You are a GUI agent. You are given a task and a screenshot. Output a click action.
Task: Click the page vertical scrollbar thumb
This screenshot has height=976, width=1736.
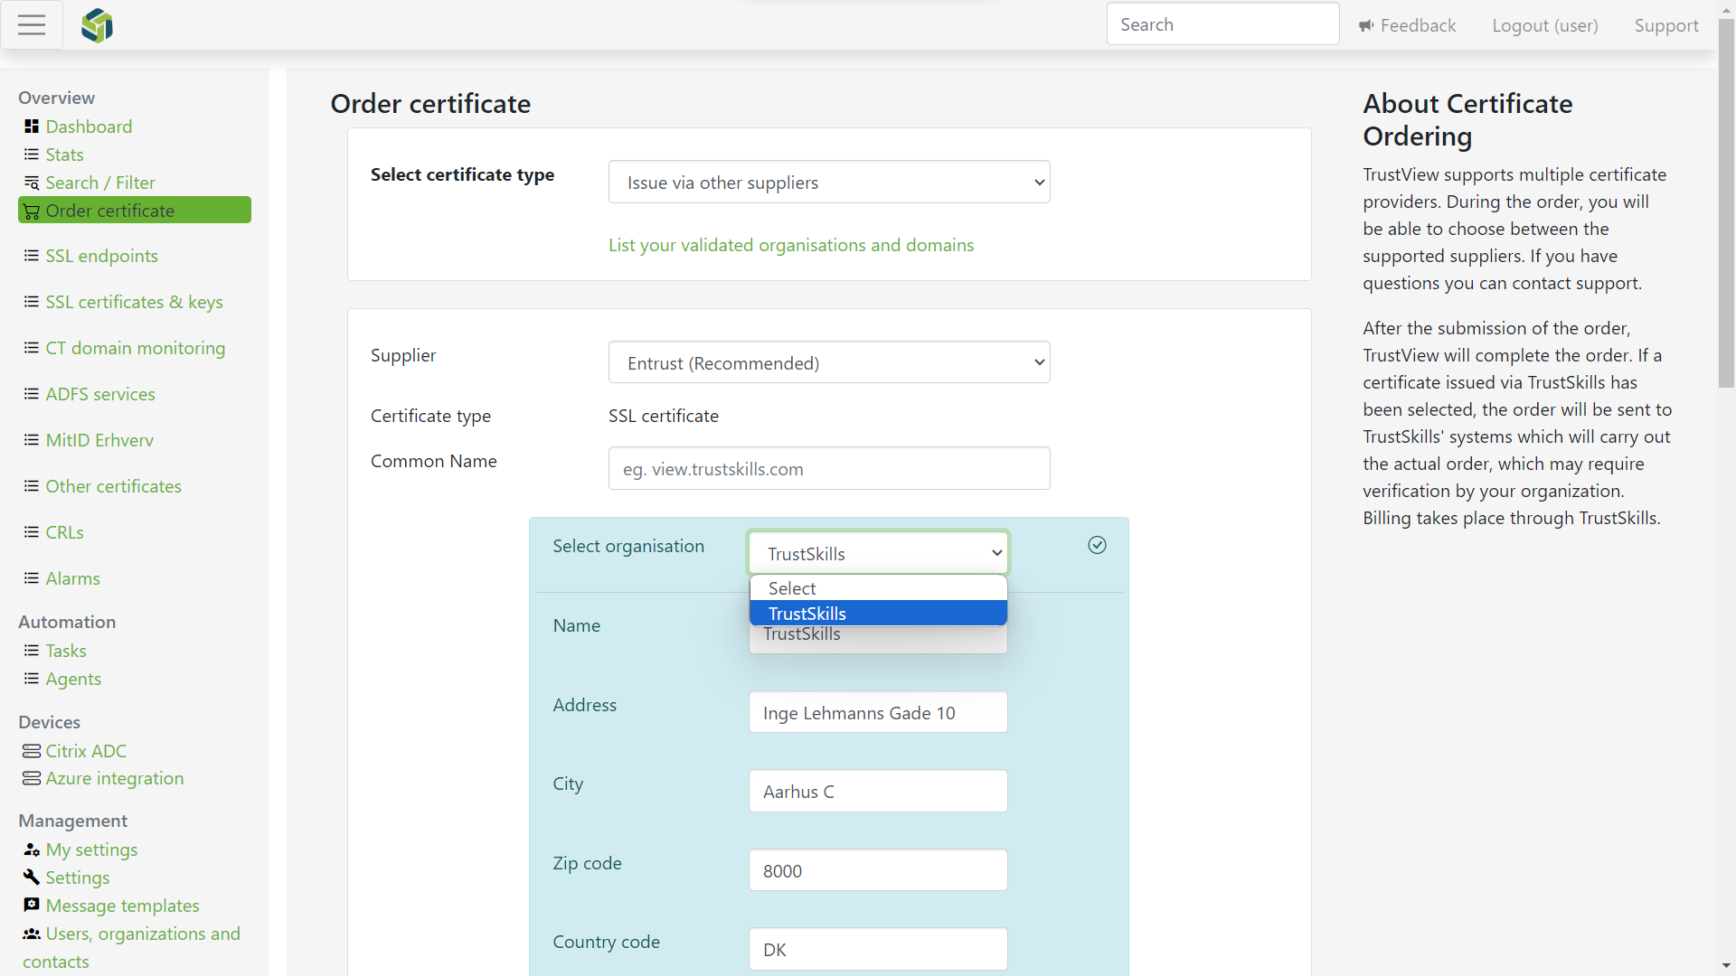pos(1726,203)
